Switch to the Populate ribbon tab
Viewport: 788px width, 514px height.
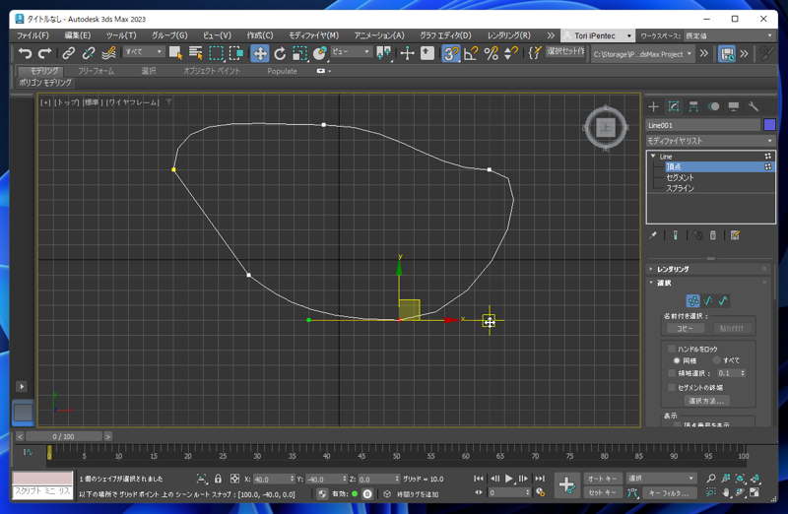point(282,71)
